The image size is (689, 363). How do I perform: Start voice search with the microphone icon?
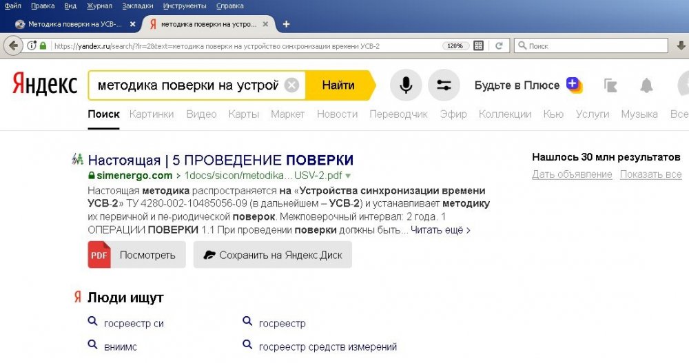[406, 85]
